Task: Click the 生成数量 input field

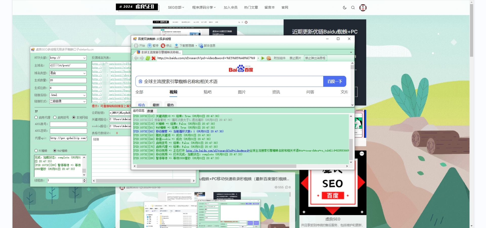Action: pyautogui.click(x=68, y=80)
